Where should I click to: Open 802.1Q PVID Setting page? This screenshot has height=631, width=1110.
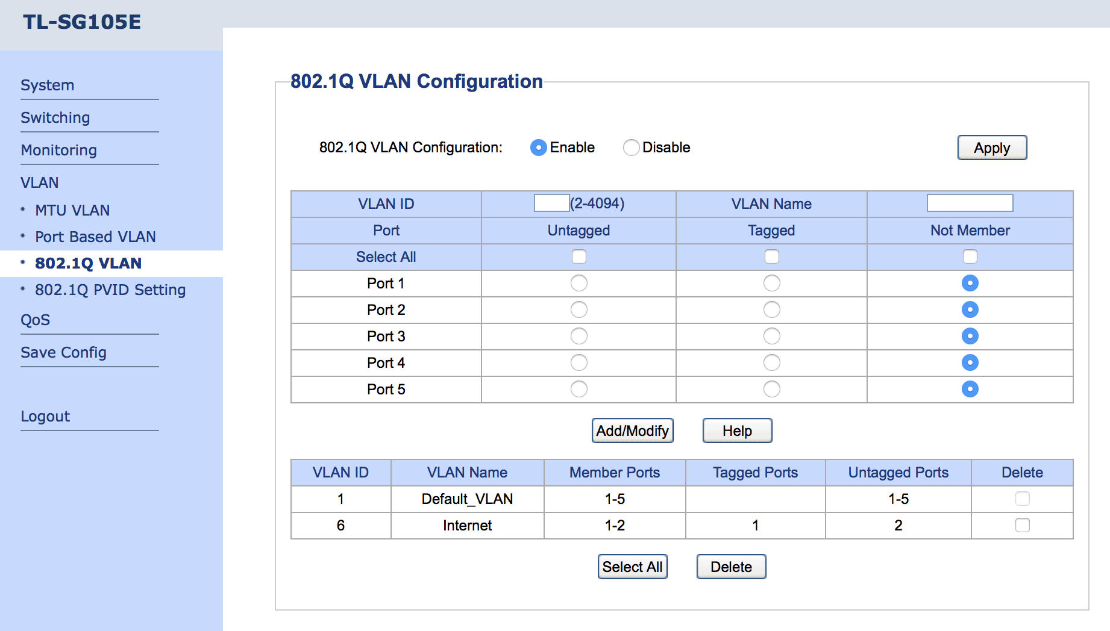pyautogui.click(x=110, y=290)
